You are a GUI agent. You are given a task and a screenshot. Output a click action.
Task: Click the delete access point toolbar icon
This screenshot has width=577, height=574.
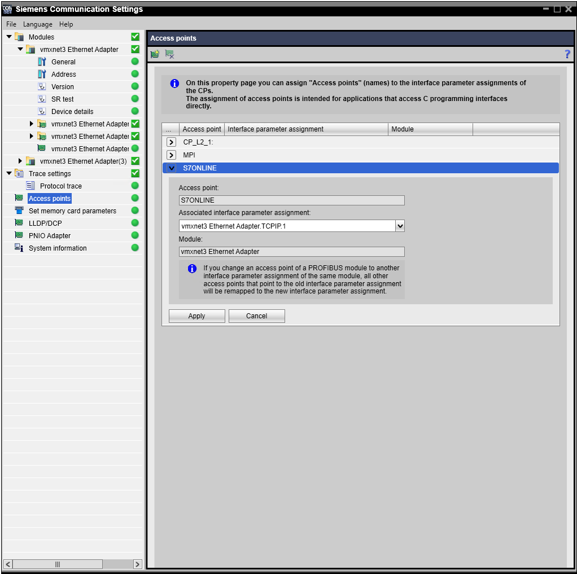pyautogui.click(x=169, y=54)
